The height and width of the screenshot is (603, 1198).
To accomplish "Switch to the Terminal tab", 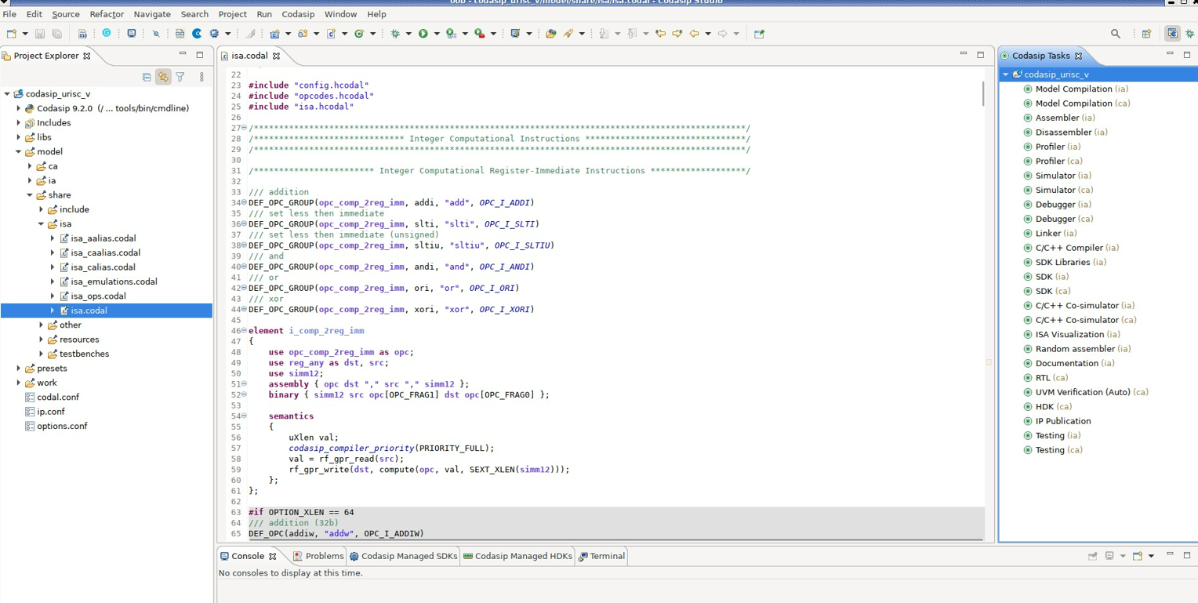I will [601, 556].
